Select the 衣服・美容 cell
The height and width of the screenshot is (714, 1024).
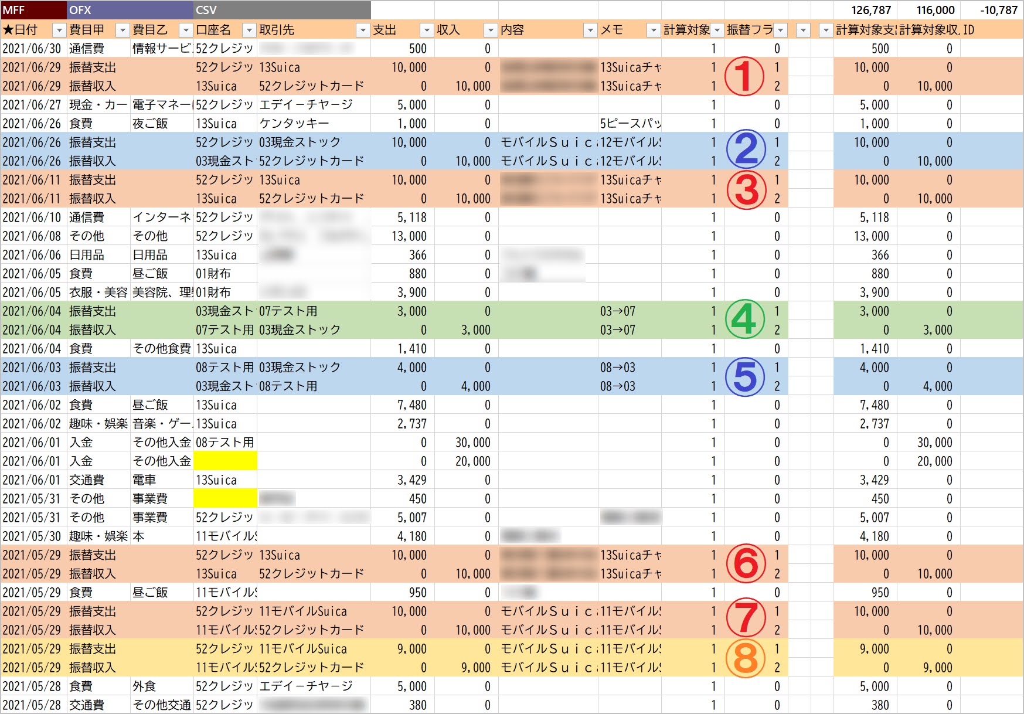98,293
